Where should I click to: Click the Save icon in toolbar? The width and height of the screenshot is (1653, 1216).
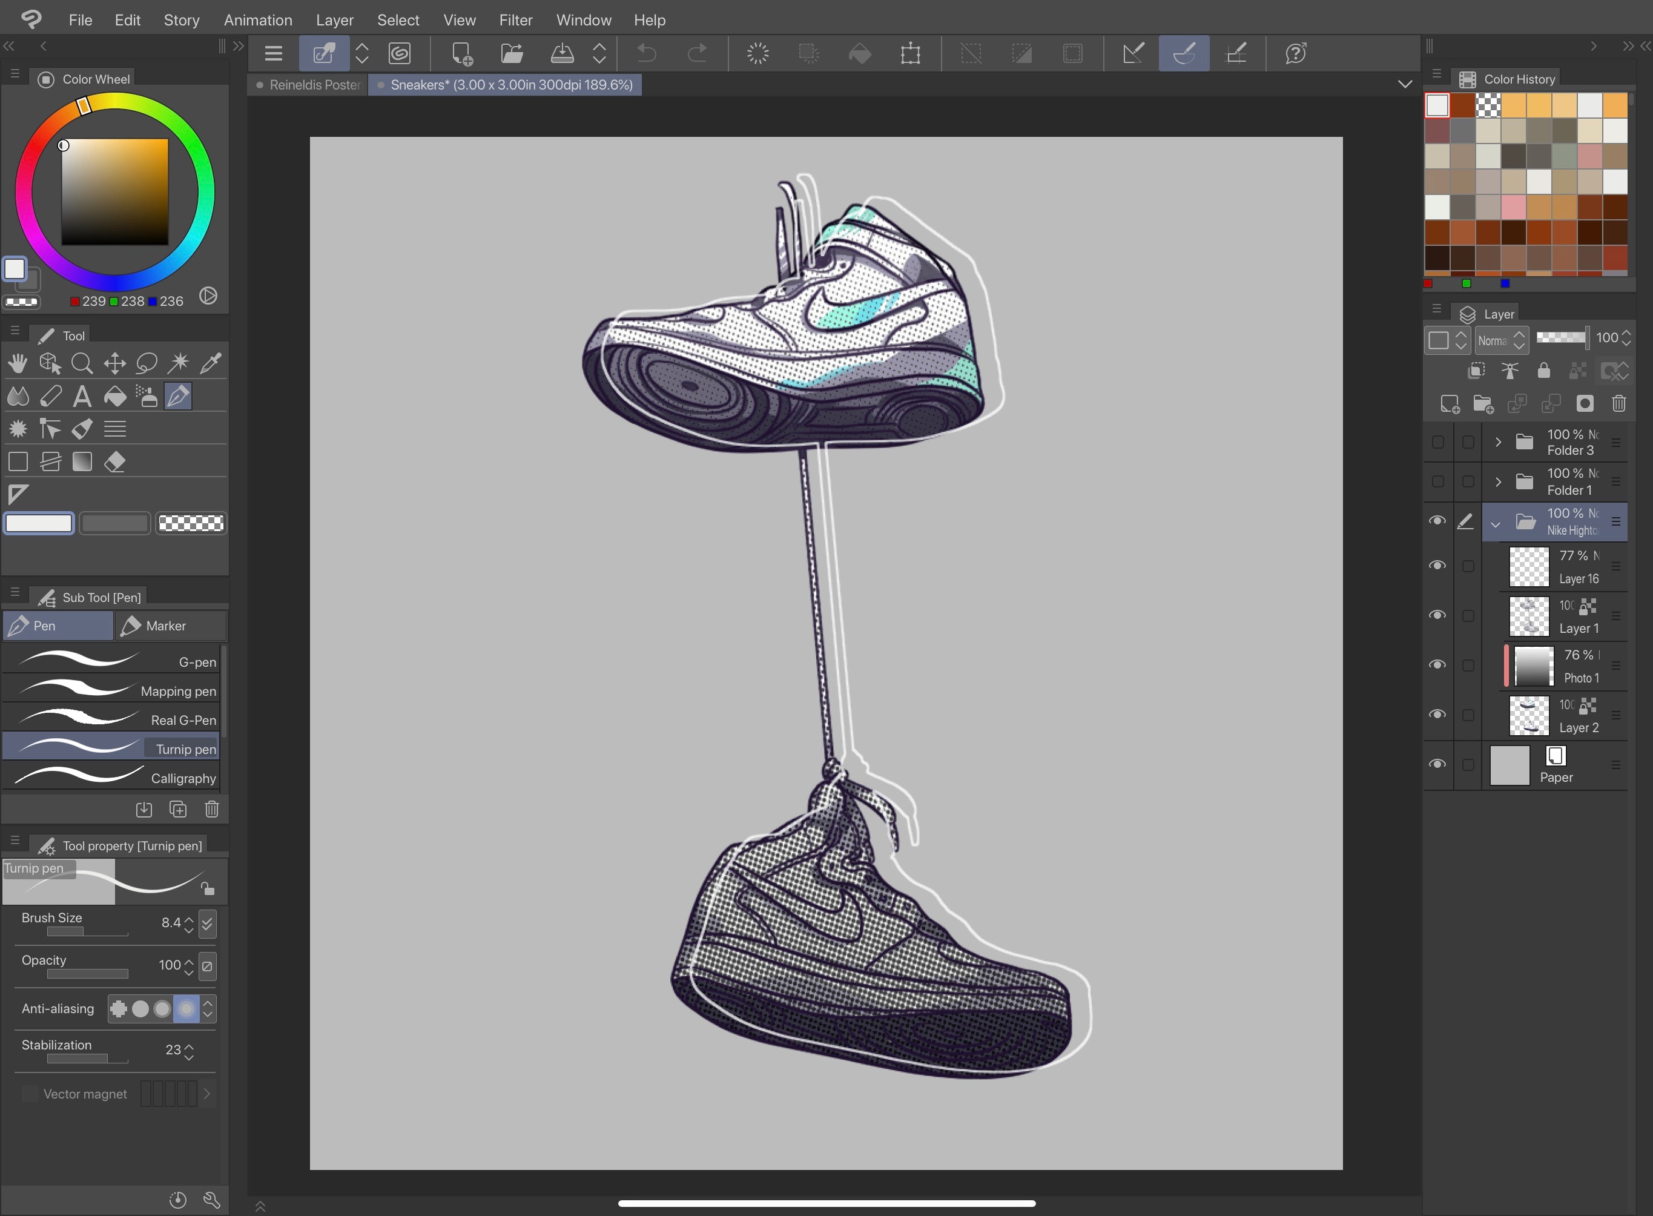pyautogui.click(x=563, y=53)
